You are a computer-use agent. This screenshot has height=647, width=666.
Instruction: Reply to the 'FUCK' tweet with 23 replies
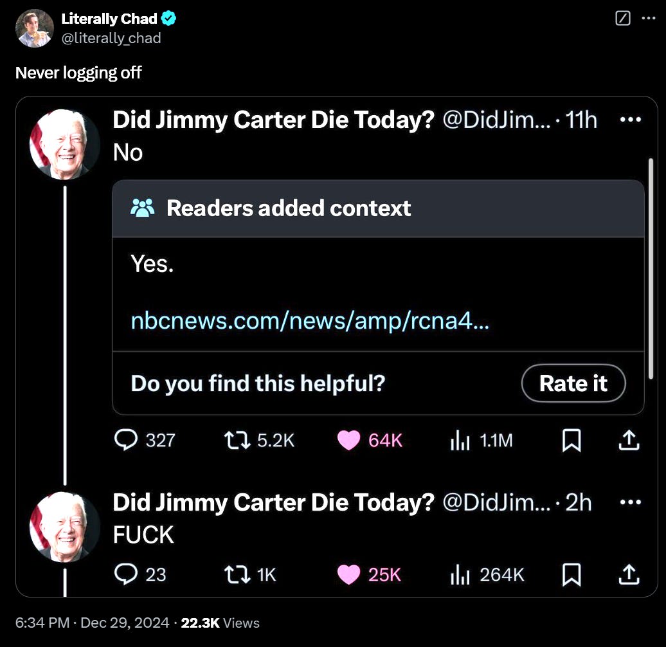(126, 574)
